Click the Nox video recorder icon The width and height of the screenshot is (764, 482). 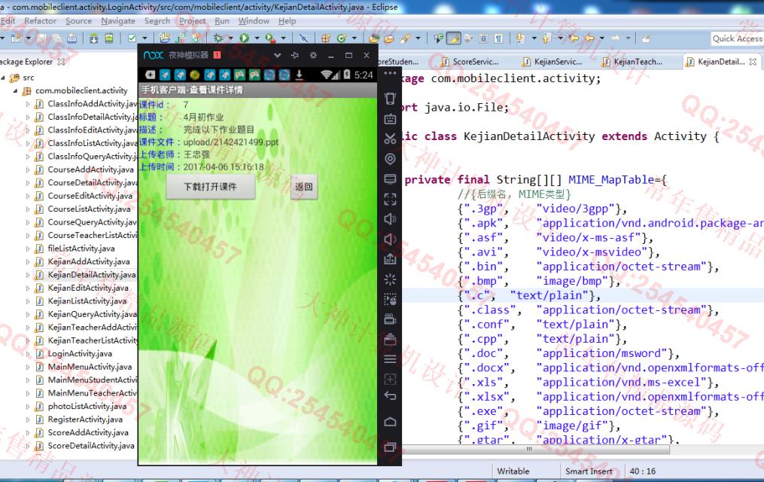point(390,319)
